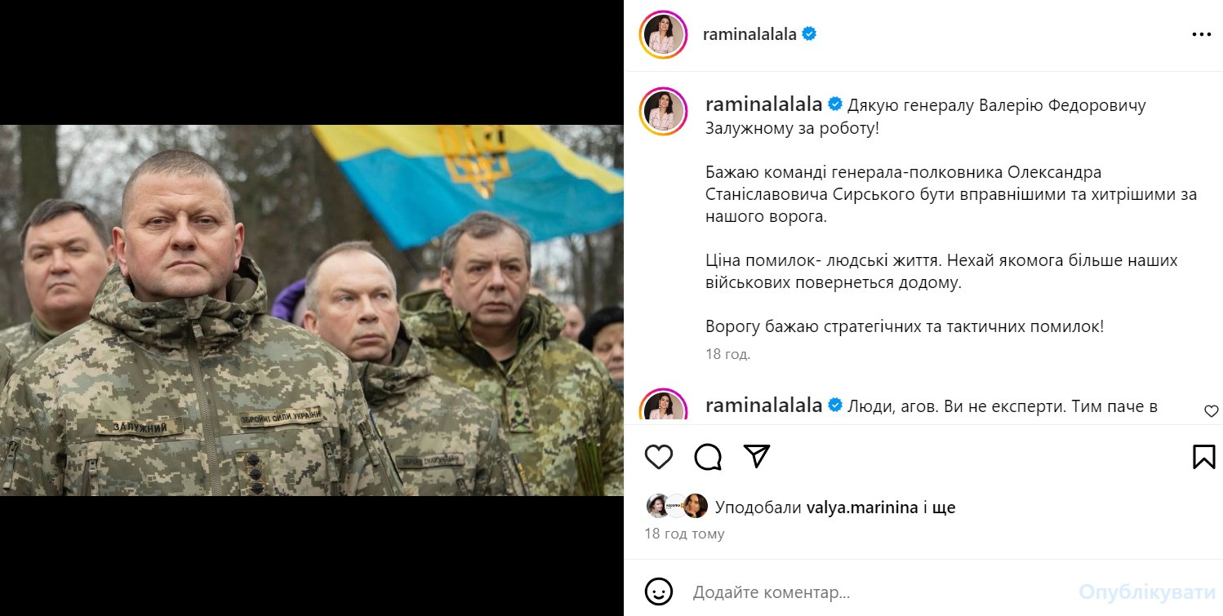Like the post with the heart icon
Image resolution: width=1223 pixels, height=616 pixels.
coord(659,457)
